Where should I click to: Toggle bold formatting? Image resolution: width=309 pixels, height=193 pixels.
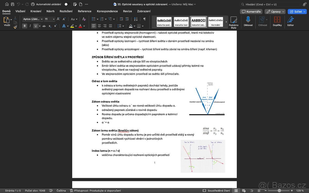pos(25,26)
